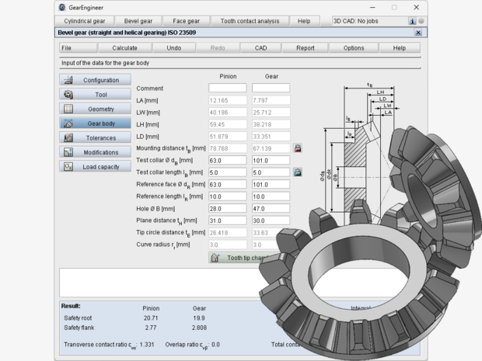
Task: Switch to the Cylindrical gear tab
Action: (86, 21)
